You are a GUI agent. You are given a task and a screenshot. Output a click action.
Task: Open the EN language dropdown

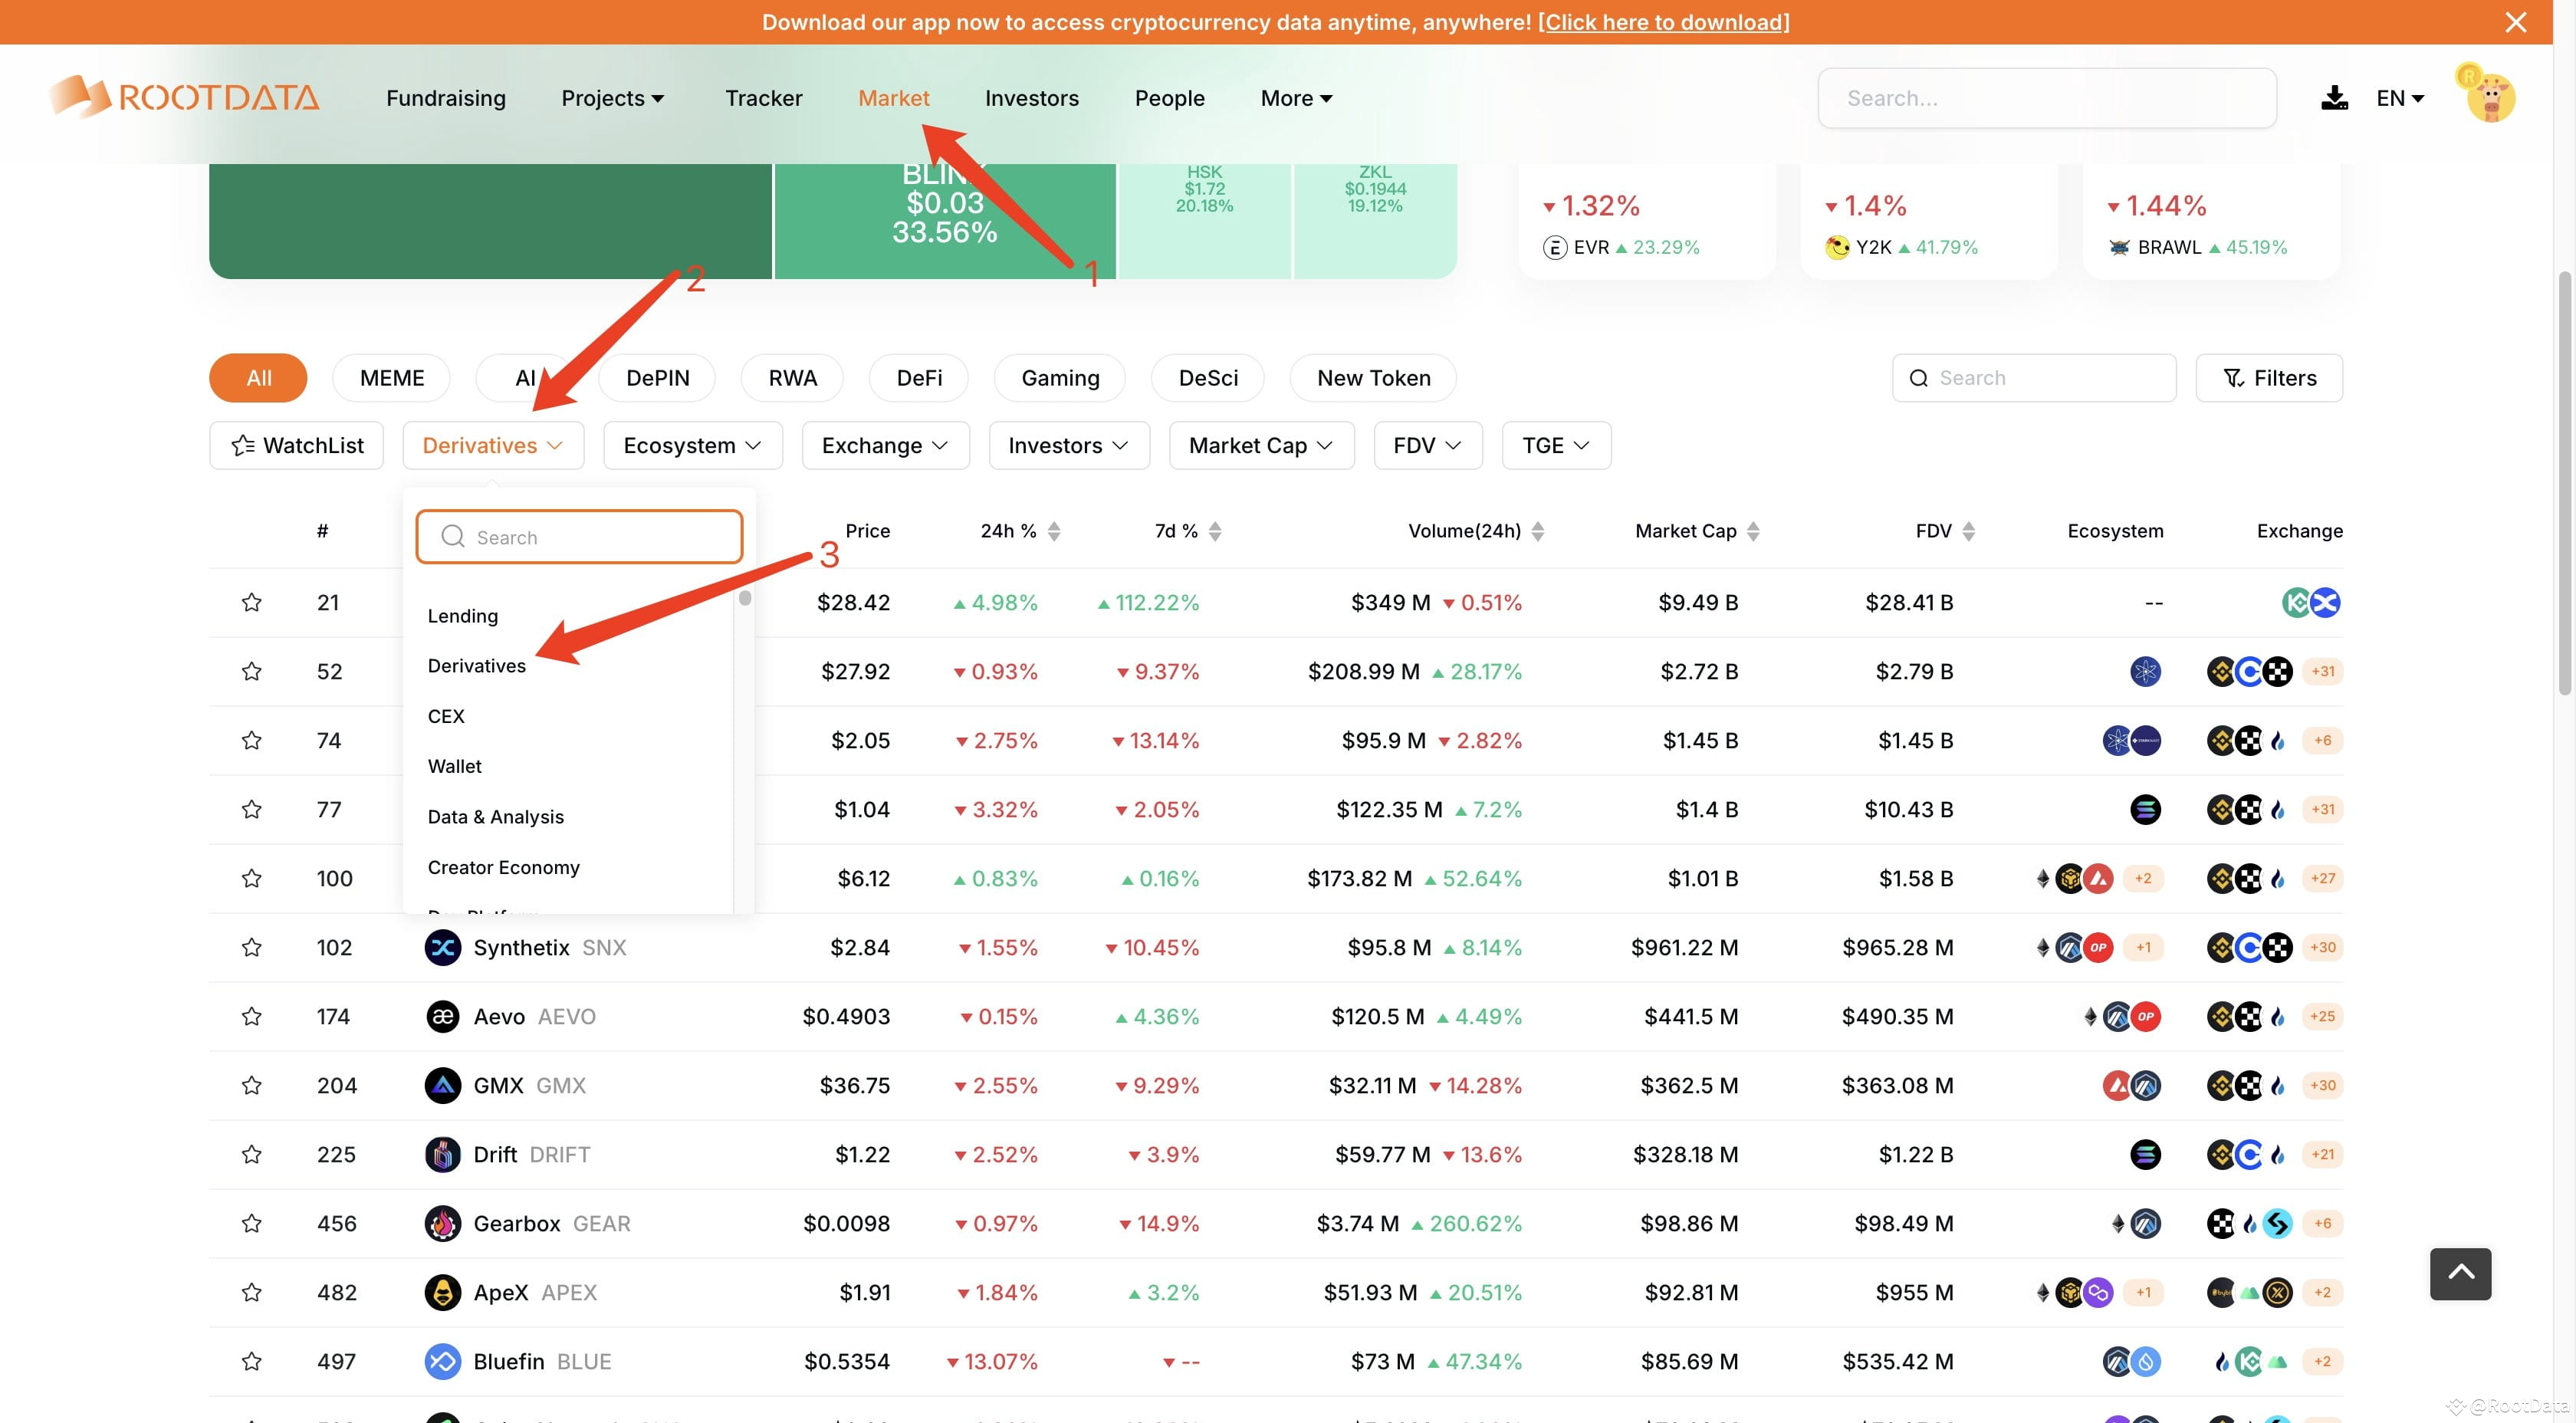2400,97
